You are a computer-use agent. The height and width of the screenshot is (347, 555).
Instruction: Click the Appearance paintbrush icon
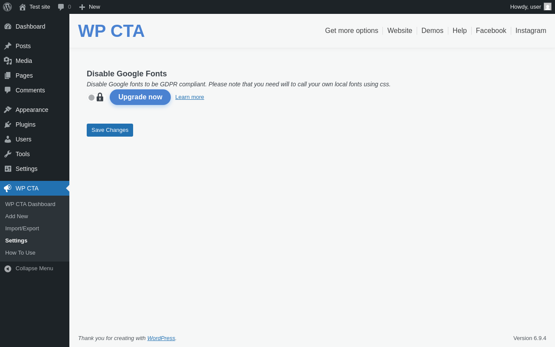(8, 110)
